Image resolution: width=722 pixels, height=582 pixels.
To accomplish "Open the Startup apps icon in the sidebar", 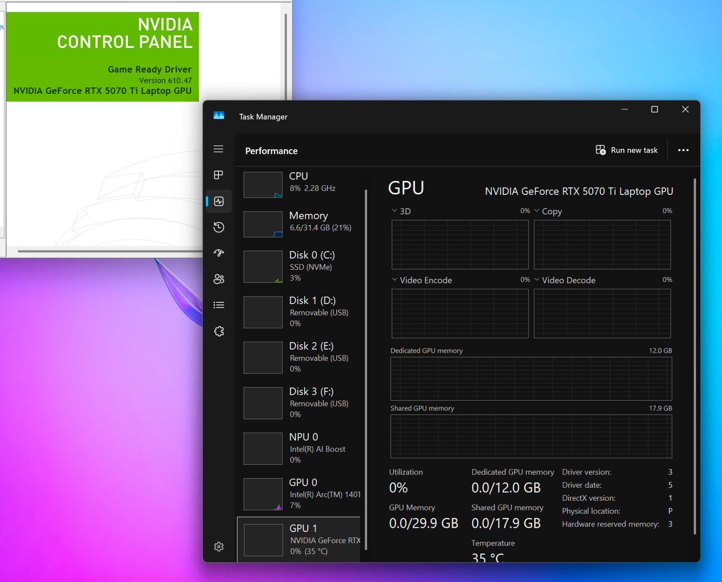I will tap(218, 253).
